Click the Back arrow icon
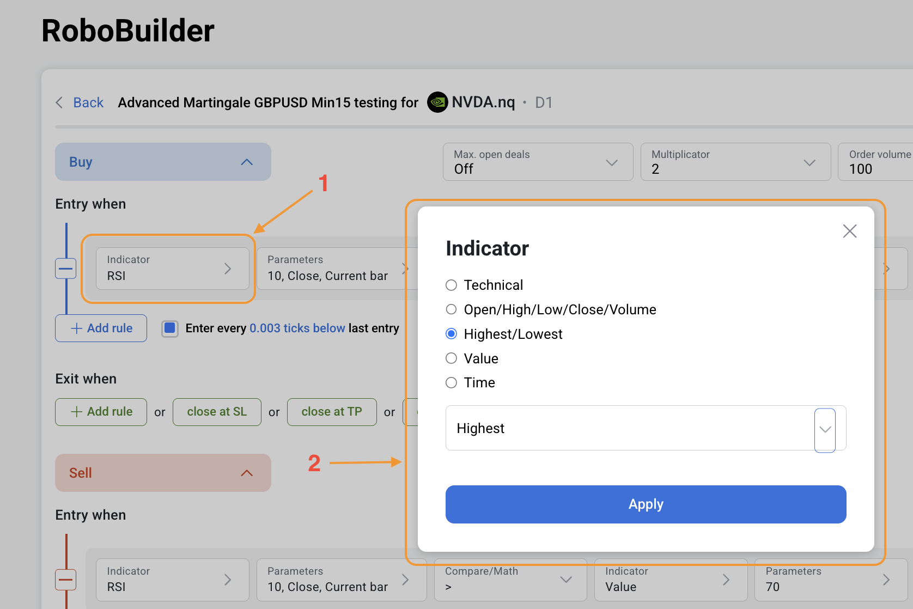Viewport: 913px width, 609px height. coord(59,102)
